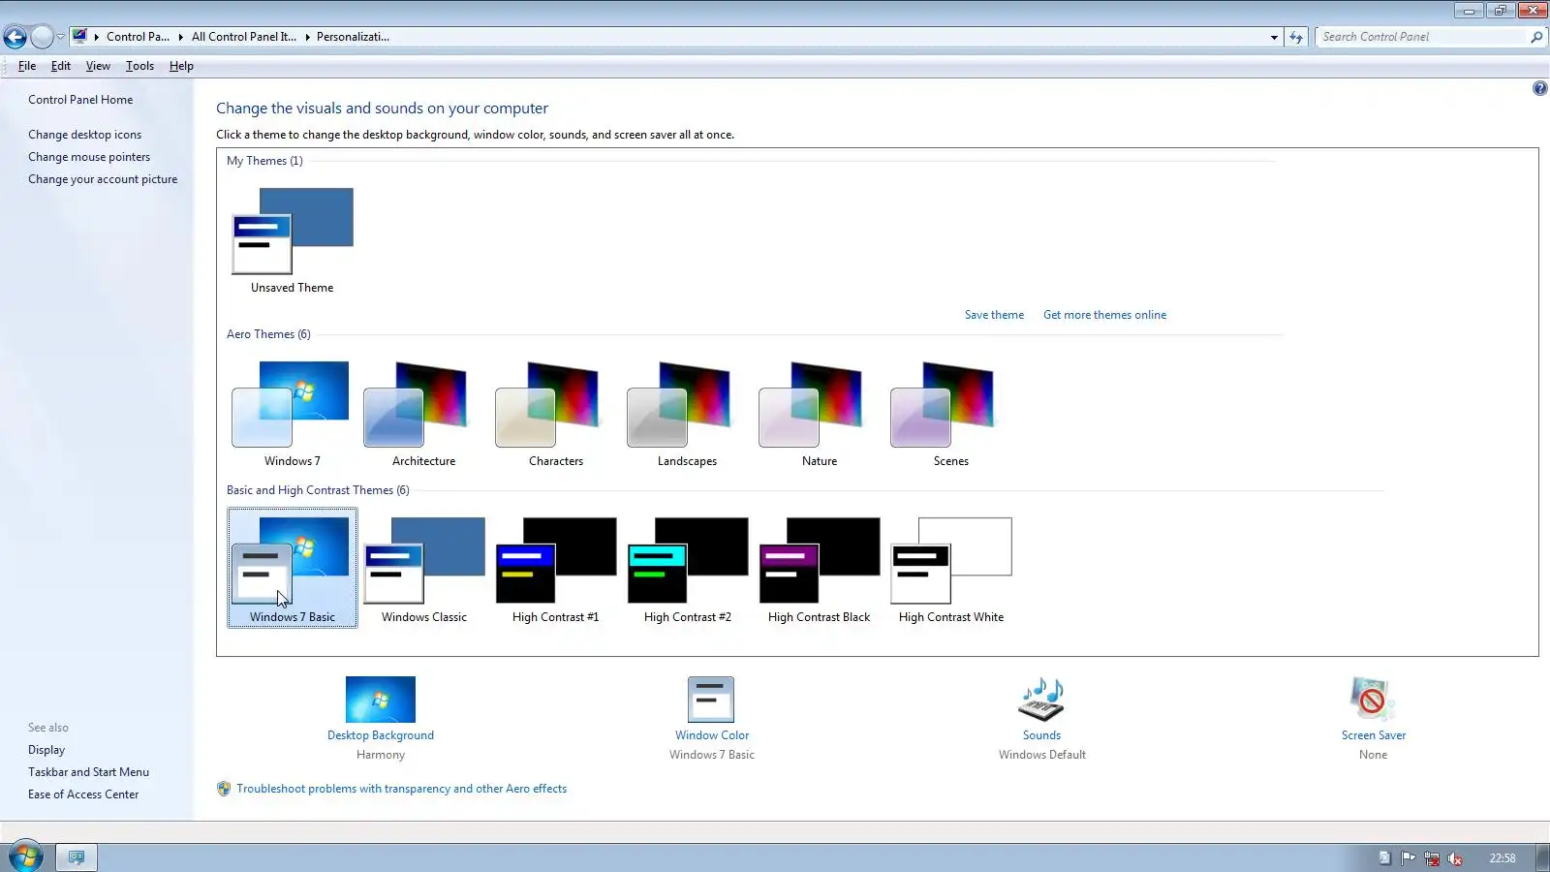Open Windows Help with the question mark icon
The height and width of the screenshot is (872, 1550).
click(1539, 89)
